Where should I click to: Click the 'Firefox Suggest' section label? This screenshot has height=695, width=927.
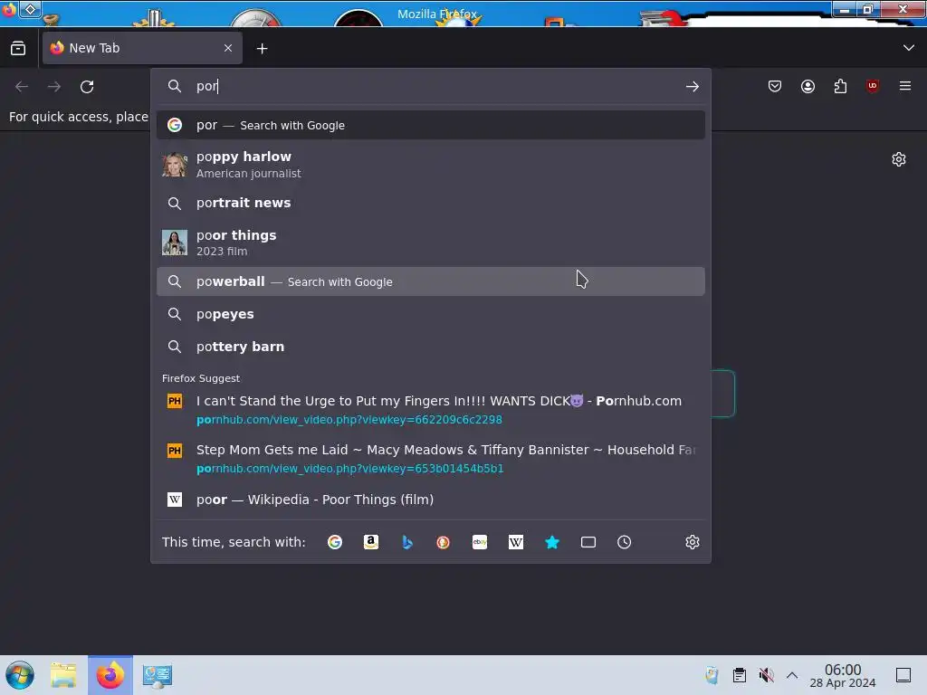pyautogui.click(x=201, y=378)
